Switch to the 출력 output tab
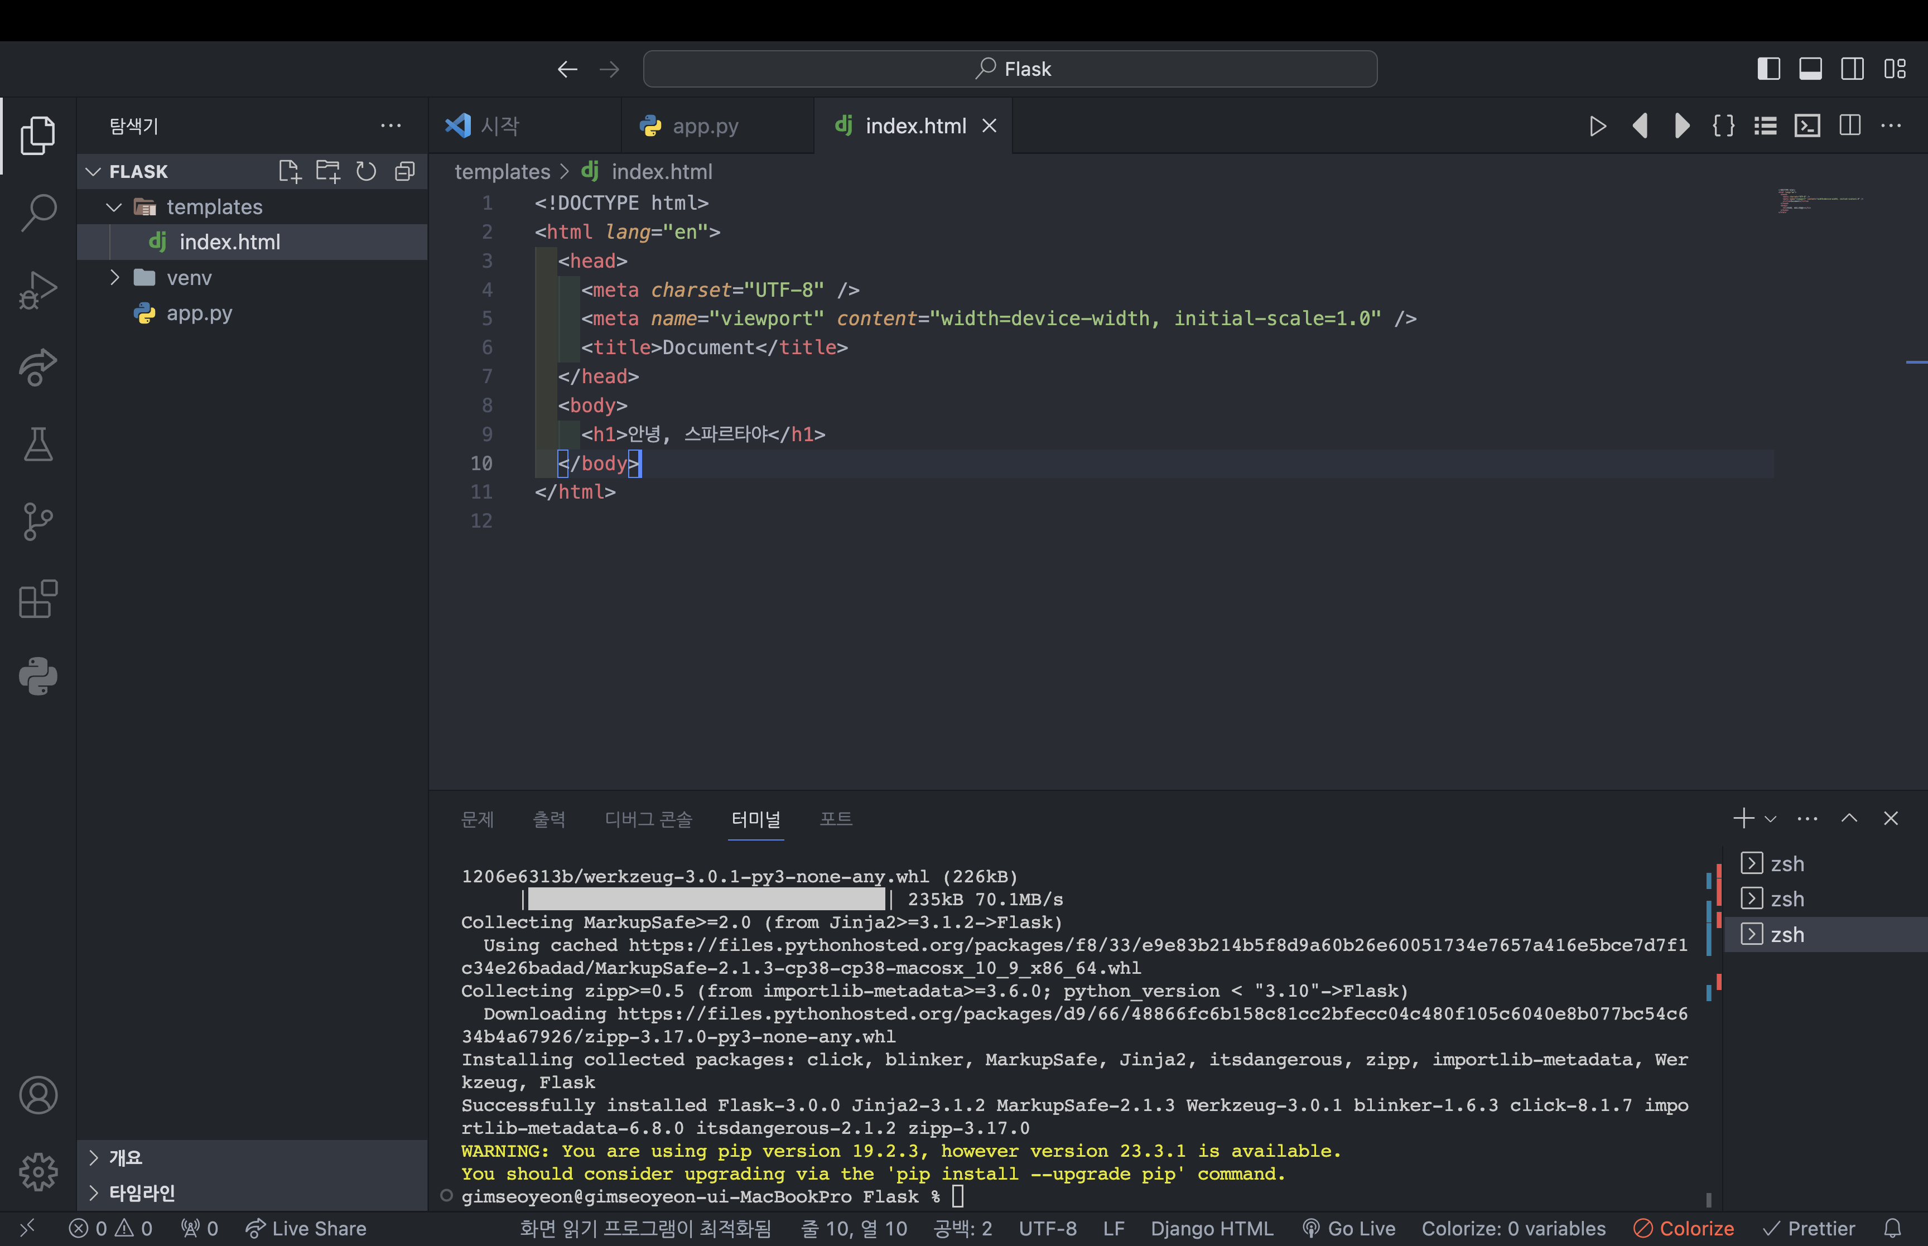The image size is (1928, 1246). tap(550, 819)
